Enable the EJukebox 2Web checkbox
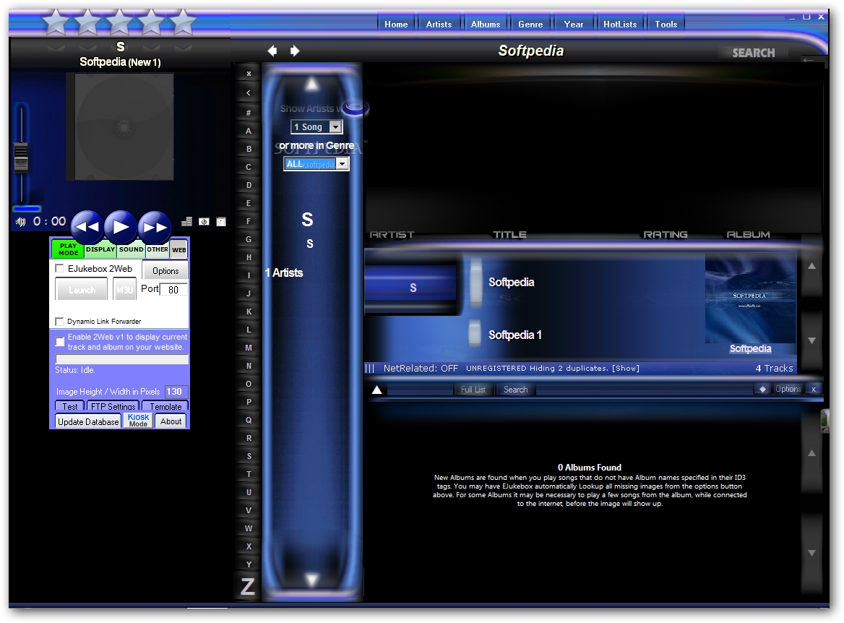Screen dimensions: 844x623 tap(60, 268)
